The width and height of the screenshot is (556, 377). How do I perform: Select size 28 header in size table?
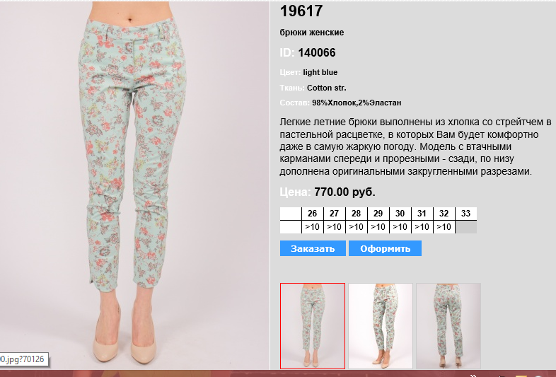357,214
